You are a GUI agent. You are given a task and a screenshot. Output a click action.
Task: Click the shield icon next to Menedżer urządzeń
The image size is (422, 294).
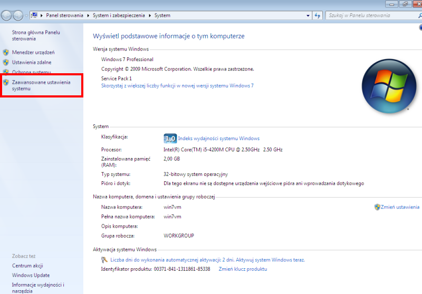point(6,52)
